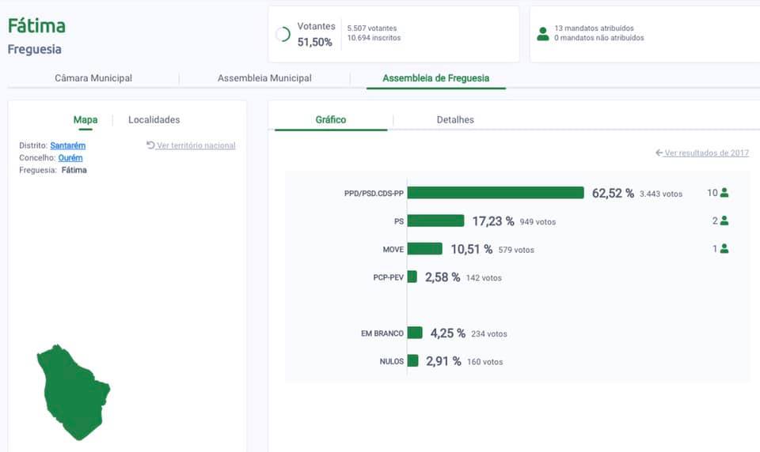The image size is (760, 452).
Task: Click the 62,52 % percentage value
Action: coord(613,193)
